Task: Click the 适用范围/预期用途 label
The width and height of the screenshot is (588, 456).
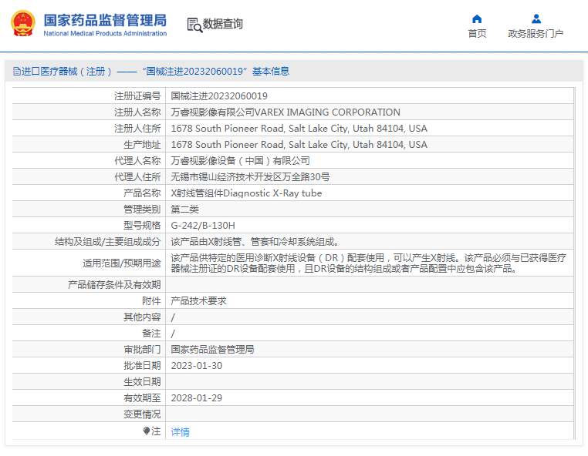Action: click(x=121, y=263)
